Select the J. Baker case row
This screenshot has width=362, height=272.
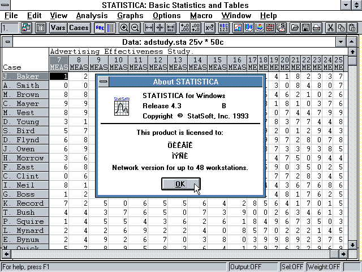25,76
